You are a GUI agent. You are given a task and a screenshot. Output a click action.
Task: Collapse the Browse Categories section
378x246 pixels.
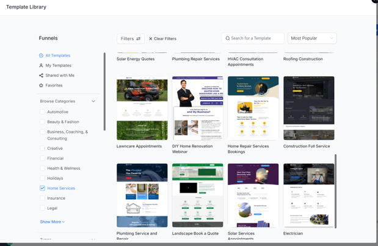coord(93,101)
